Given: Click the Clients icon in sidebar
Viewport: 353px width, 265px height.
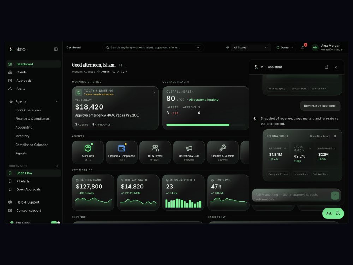Looking at the screenshot, I should [10, 72].
